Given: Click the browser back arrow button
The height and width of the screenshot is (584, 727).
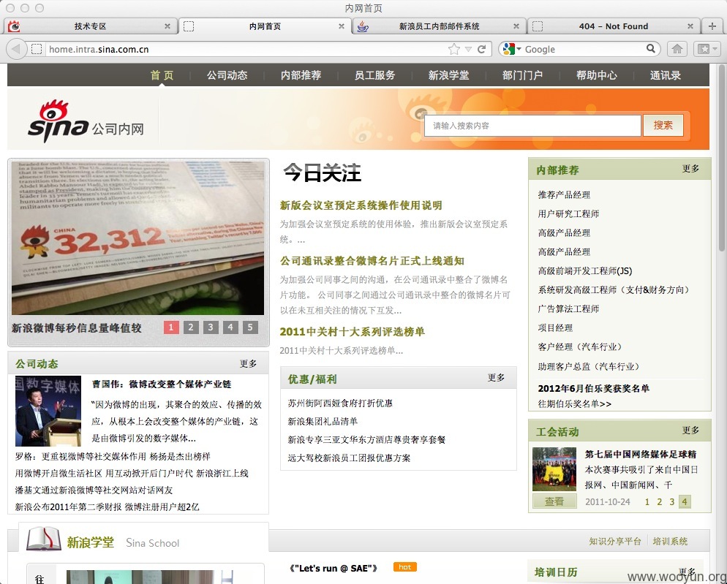Looking at the screenshot, I should [x=17, y=49].
